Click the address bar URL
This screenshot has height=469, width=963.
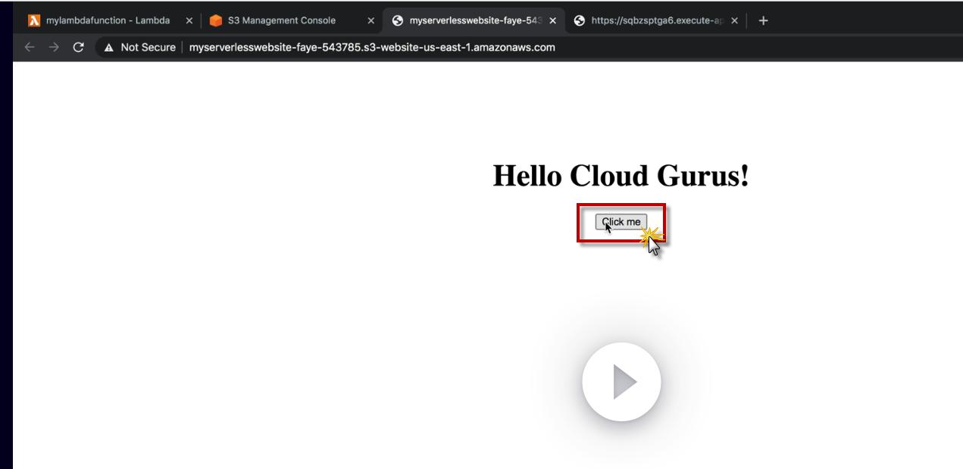tap(372, 47)
